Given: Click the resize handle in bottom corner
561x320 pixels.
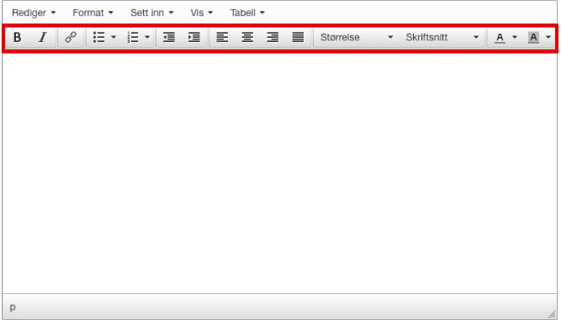Looking at the screenshot, I should pos(552,313).
